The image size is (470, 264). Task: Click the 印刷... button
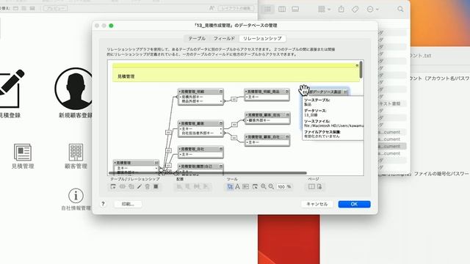(x=128, y=204)
